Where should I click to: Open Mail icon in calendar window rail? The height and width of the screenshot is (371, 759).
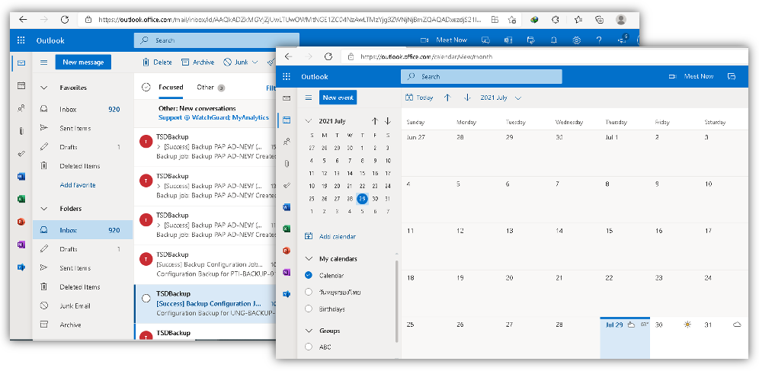287,98
